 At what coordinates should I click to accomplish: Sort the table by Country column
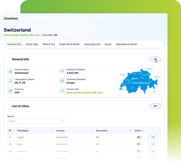coord(91,131)
